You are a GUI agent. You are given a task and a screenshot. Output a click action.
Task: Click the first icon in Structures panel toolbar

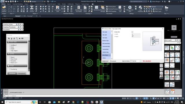[9, 38]
